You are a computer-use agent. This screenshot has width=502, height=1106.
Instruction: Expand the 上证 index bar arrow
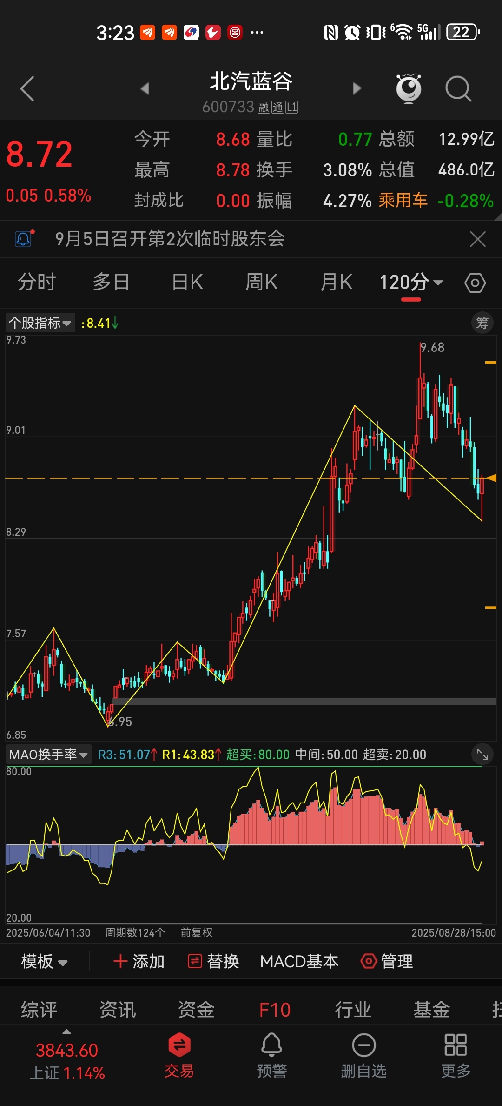click(67, 1032)
